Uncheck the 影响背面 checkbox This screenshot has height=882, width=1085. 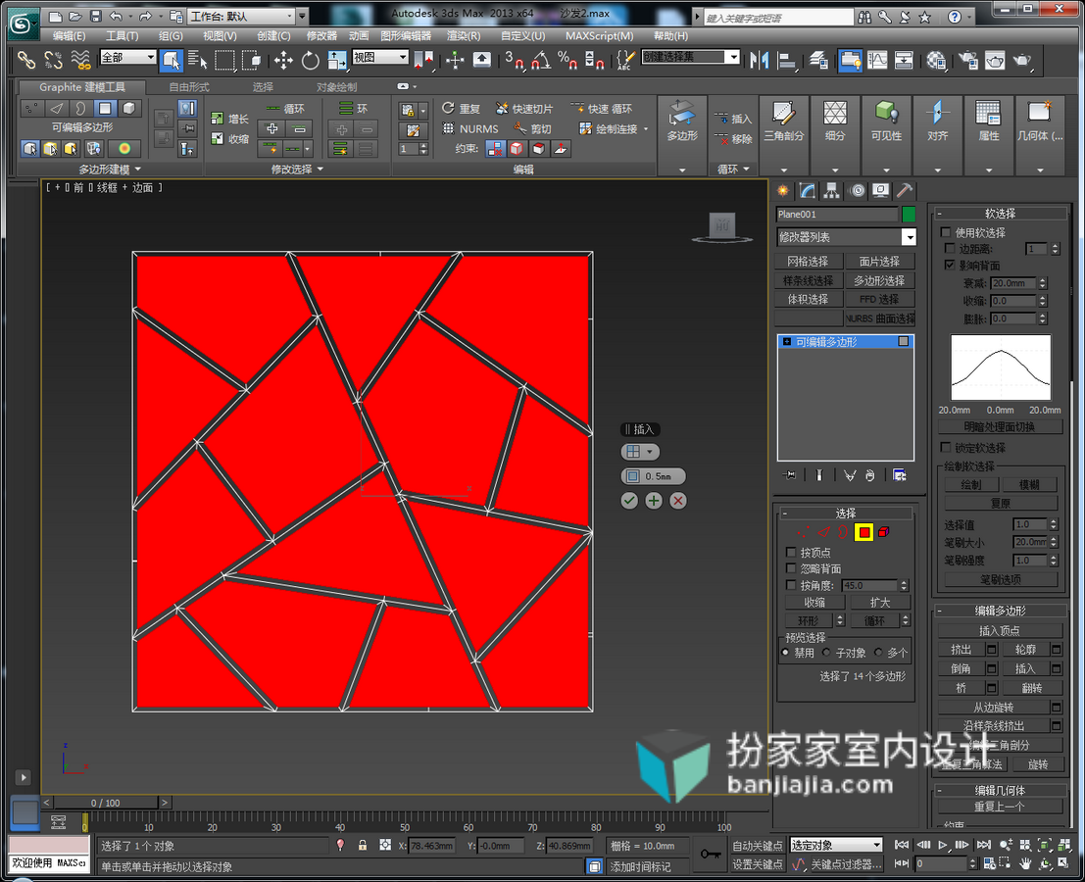pos(950,265)
